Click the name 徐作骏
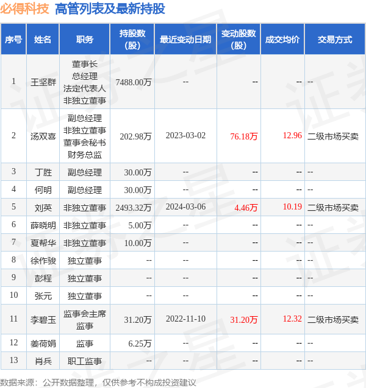This screenshot has height=388, width=366. 43,261
